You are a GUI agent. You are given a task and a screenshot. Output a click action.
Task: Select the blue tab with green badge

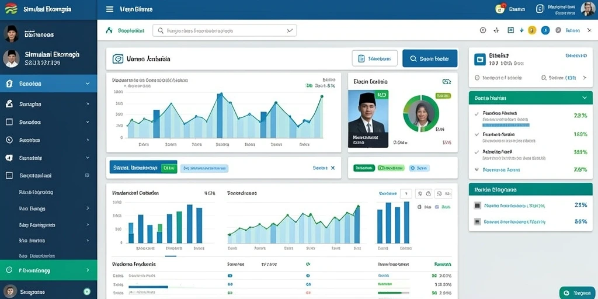(144, 167)
